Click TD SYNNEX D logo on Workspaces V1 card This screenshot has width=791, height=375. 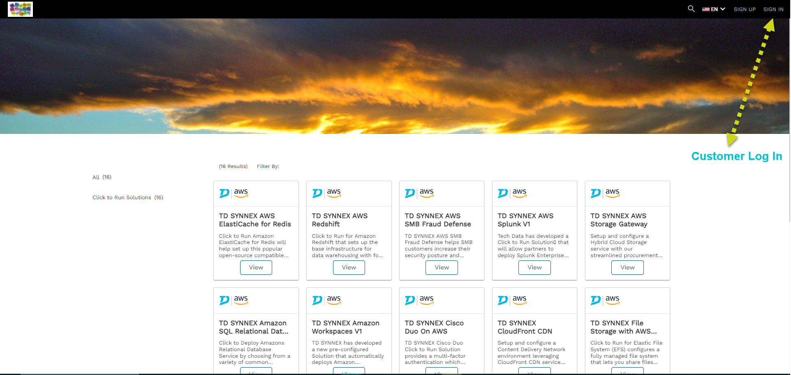tap(317, 300)
